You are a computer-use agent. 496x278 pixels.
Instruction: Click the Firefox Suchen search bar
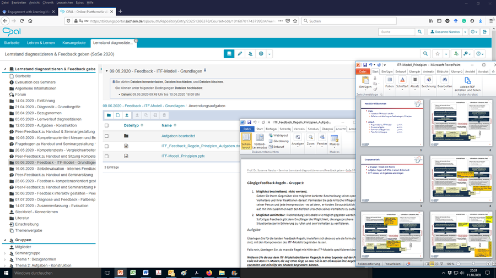pos(349,21)
